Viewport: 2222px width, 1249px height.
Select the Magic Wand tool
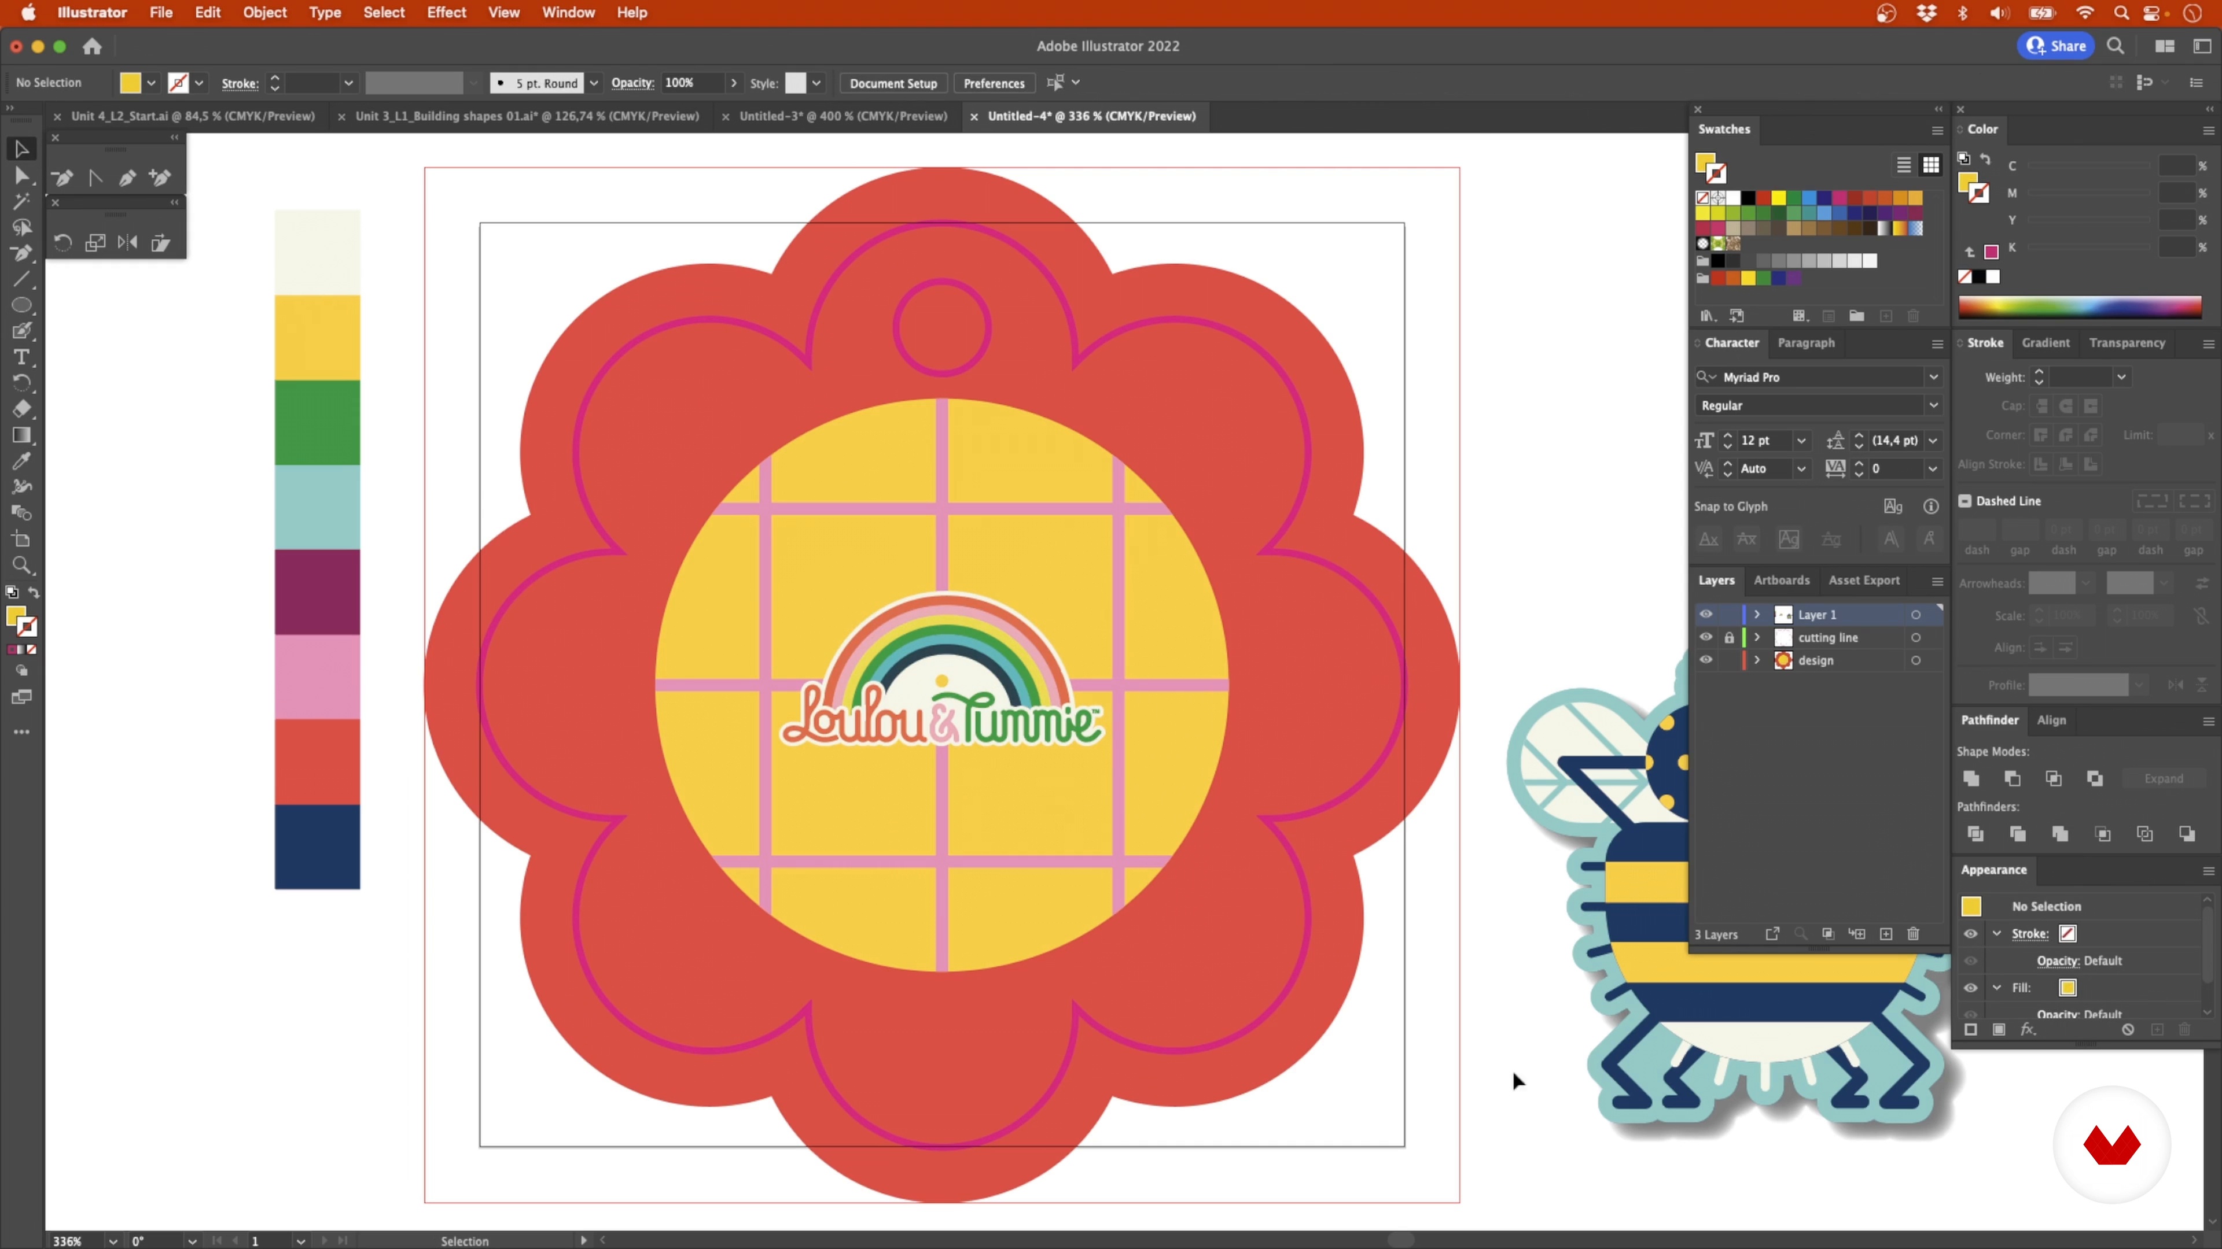pos(21,202)
